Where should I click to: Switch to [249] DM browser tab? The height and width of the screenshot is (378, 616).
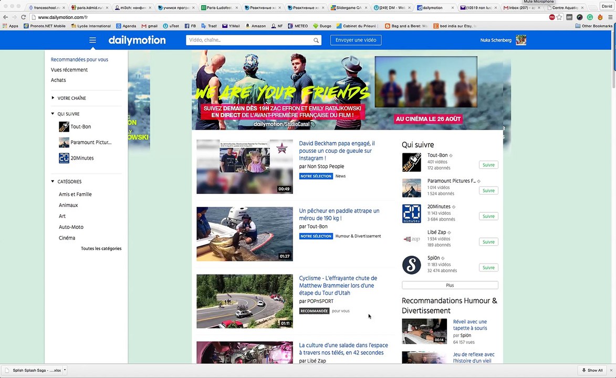[391, 7]
